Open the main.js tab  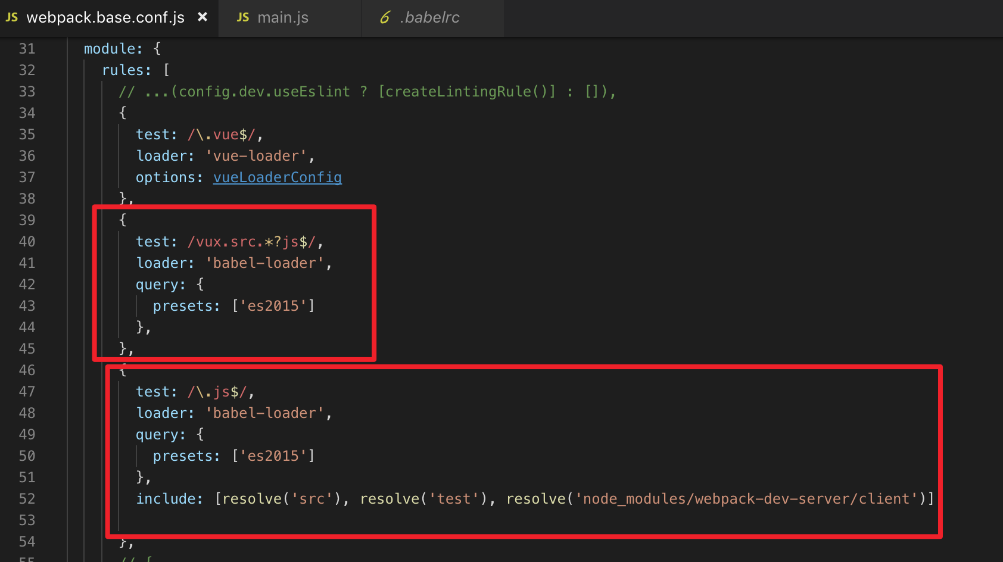pyautogui.click(x=290, y=18)
